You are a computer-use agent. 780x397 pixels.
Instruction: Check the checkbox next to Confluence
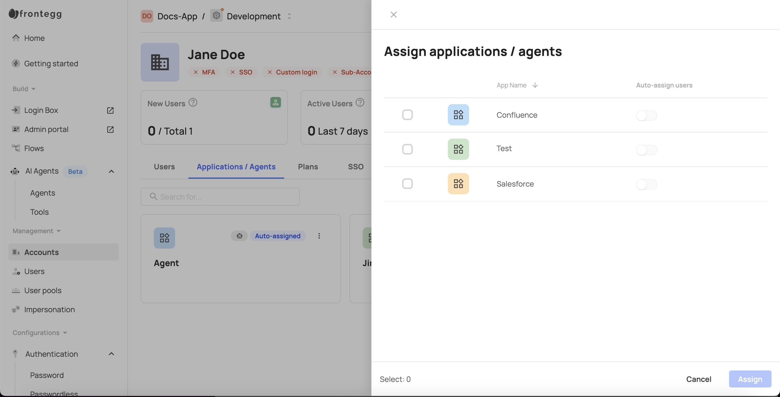pyautogui.click(x=408, y=114)
